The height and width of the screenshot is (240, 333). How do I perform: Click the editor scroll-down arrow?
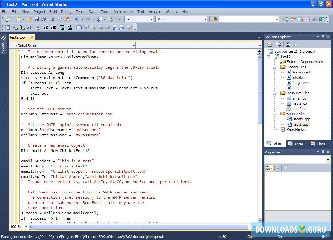click(x=260, y=221)
